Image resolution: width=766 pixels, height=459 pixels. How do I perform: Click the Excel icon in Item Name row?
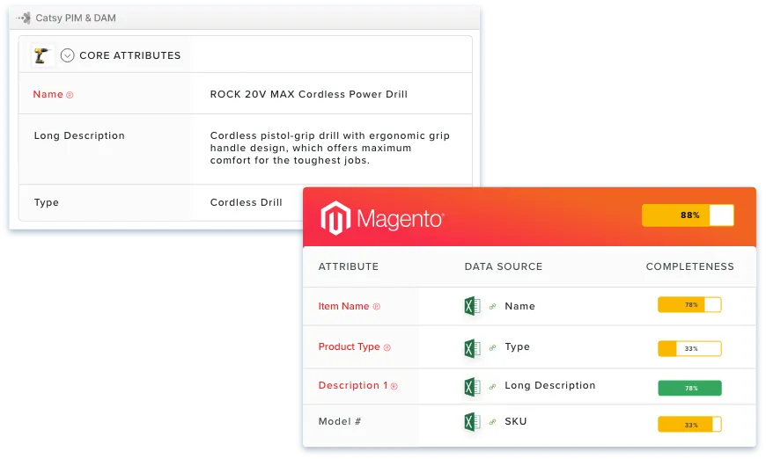[472, 306]
